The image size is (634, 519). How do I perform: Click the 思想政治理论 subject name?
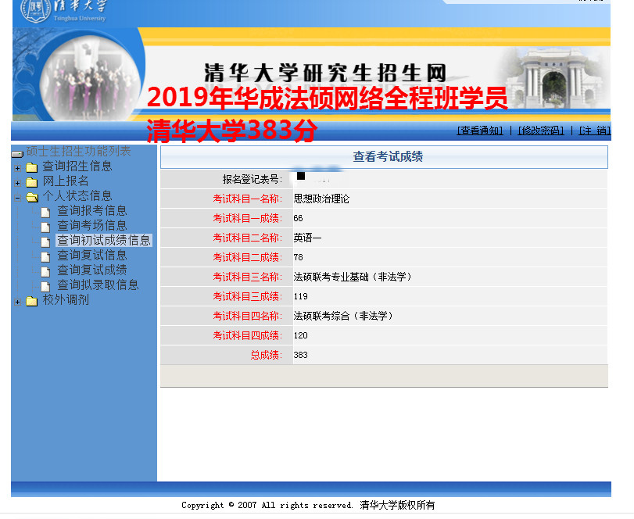tap(321, 199)
